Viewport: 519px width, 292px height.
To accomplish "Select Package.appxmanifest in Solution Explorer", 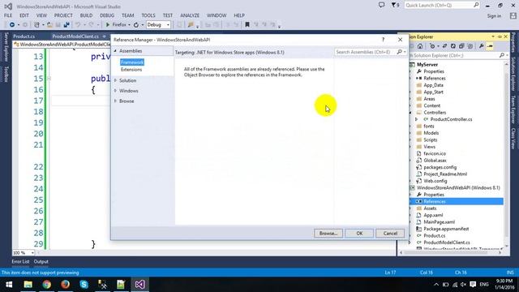I will tap(446, 229).
